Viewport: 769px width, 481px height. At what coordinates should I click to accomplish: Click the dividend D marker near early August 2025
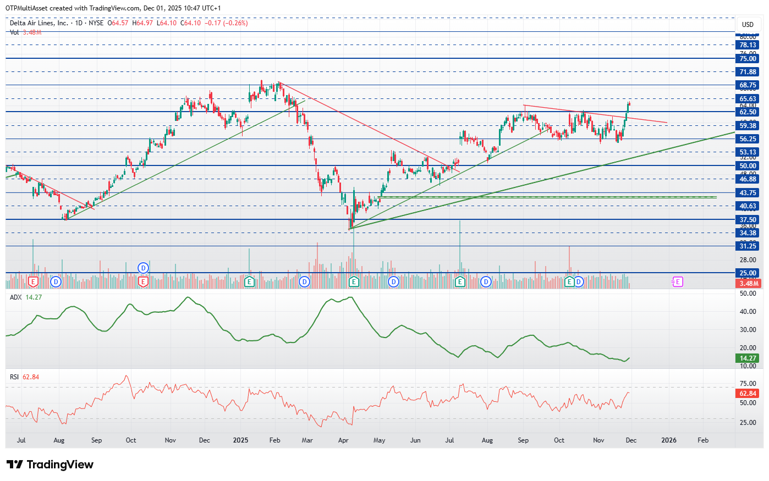(486, 282)
